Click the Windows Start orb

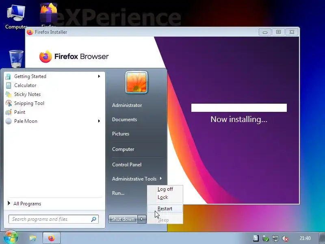[x=11, y=237]
